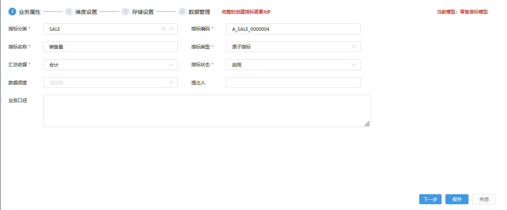Select step 4 数据管理
Image resolution: width=507 pixels, height=210 pixels.
(x=194, y=12)
